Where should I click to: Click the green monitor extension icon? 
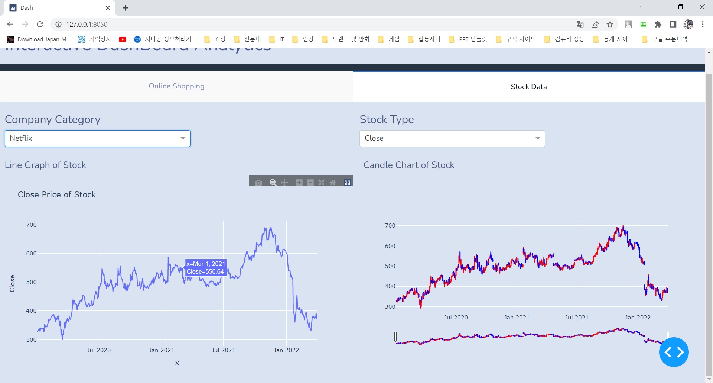(644, 24)
